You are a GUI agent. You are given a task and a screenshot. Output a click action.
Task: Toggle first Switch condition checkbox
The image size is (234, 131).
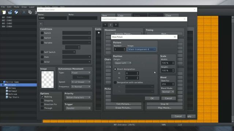(42, 33)
